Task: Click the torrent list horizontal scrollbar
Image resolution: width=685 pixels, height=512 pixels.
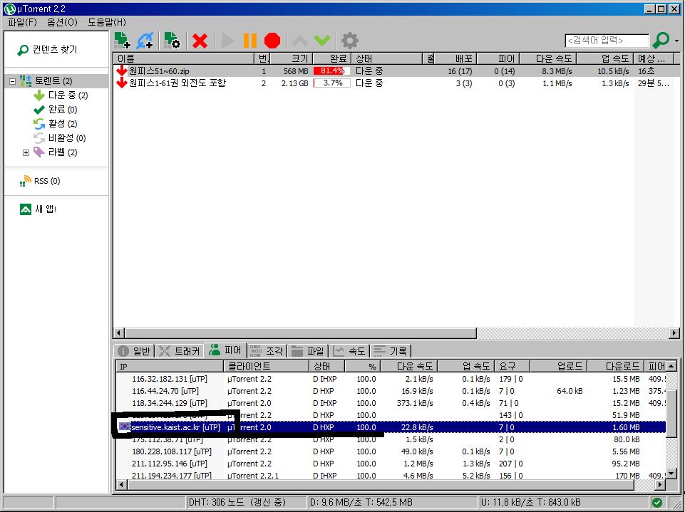Action: (x=301, y=333)
